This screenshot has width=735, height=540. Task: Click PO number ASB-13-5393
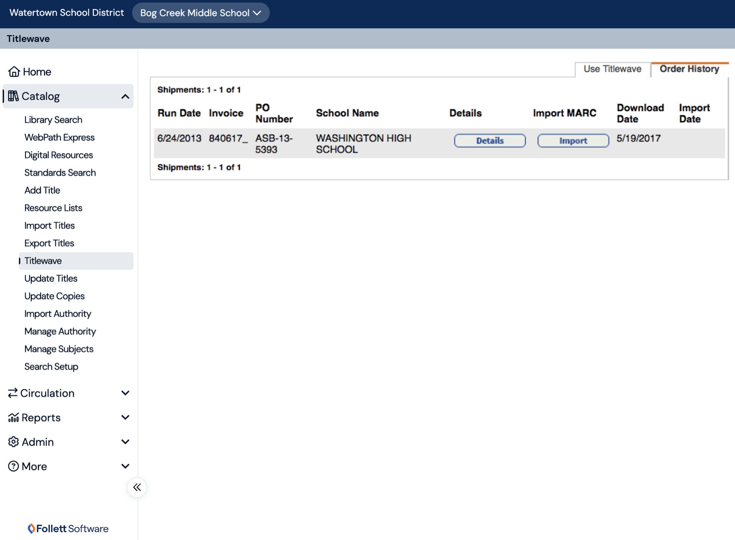274,144
